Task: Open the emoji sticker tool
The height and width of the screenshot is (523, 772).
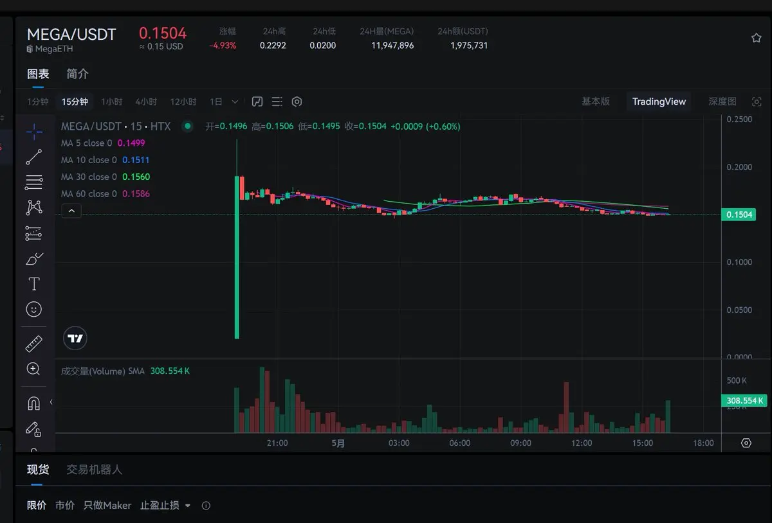Action: tap(34, 310)
